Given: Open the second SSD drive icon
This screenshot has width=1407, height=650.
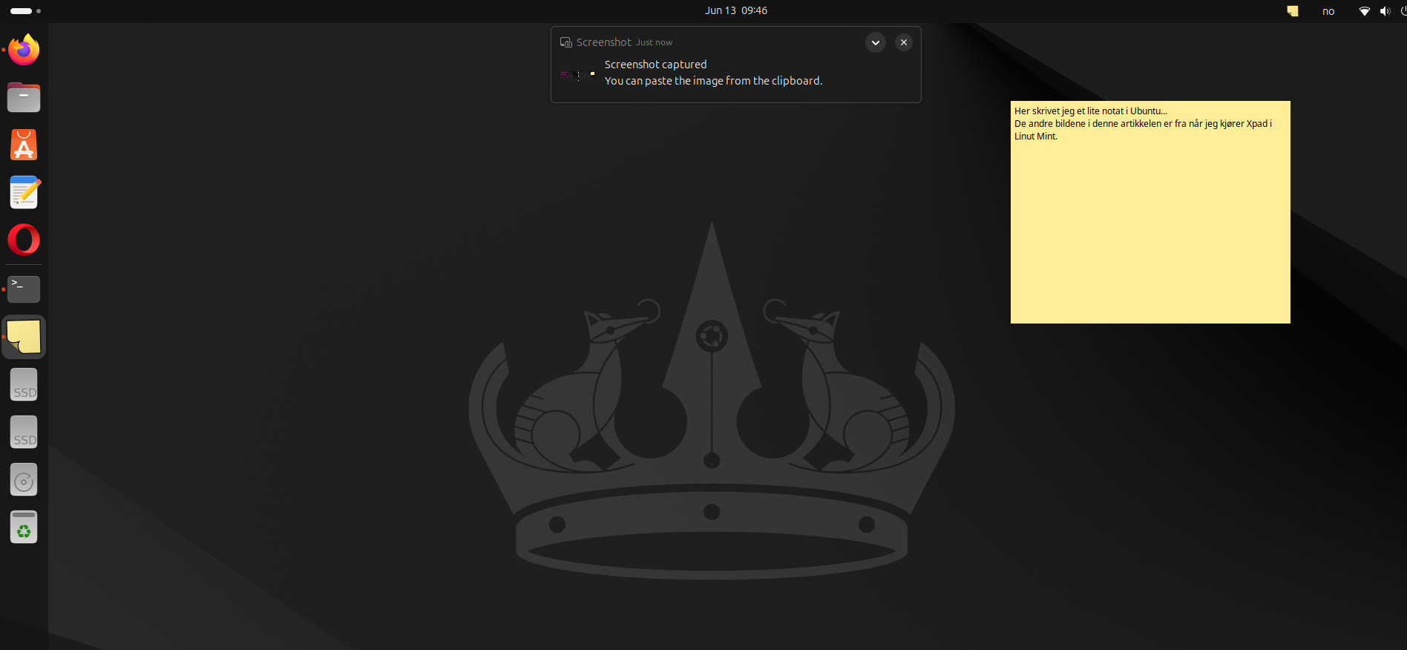Looking at the screenshot, I should [24, 432].
